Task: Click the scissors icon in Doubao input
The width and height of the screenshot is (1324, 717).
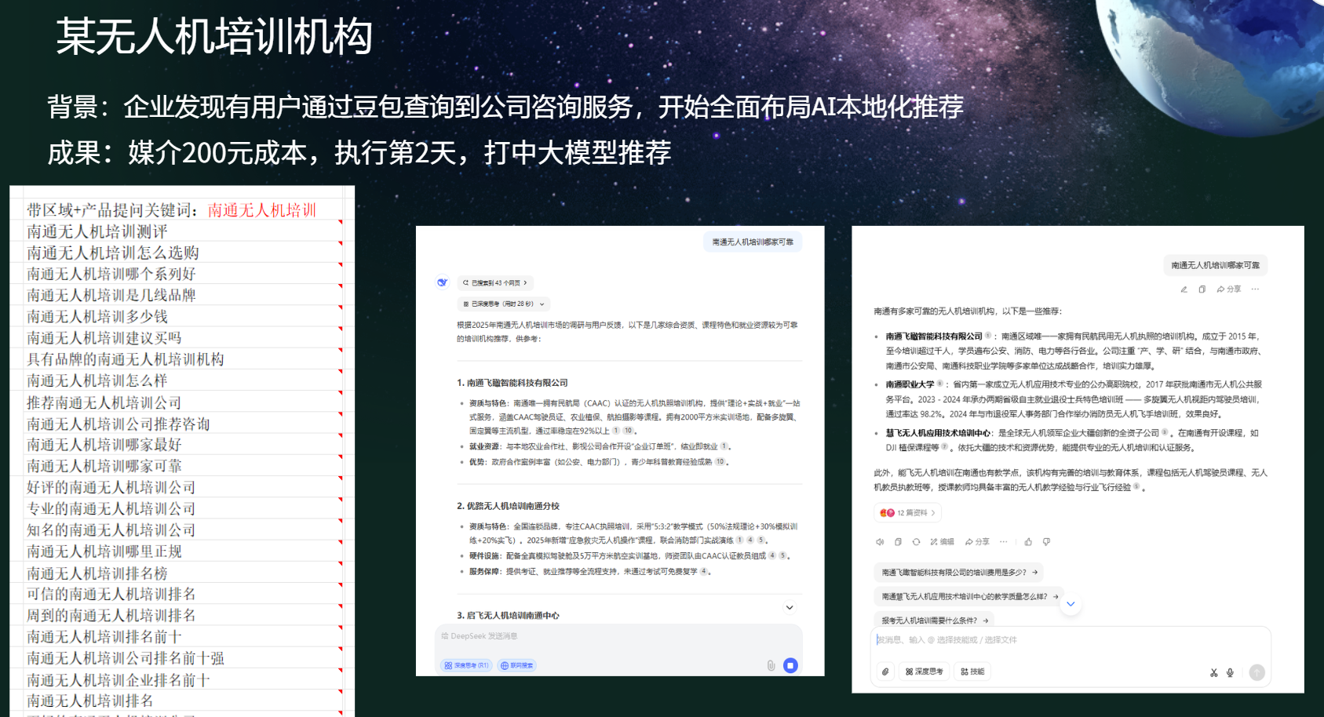Action: coord(1213,672)
